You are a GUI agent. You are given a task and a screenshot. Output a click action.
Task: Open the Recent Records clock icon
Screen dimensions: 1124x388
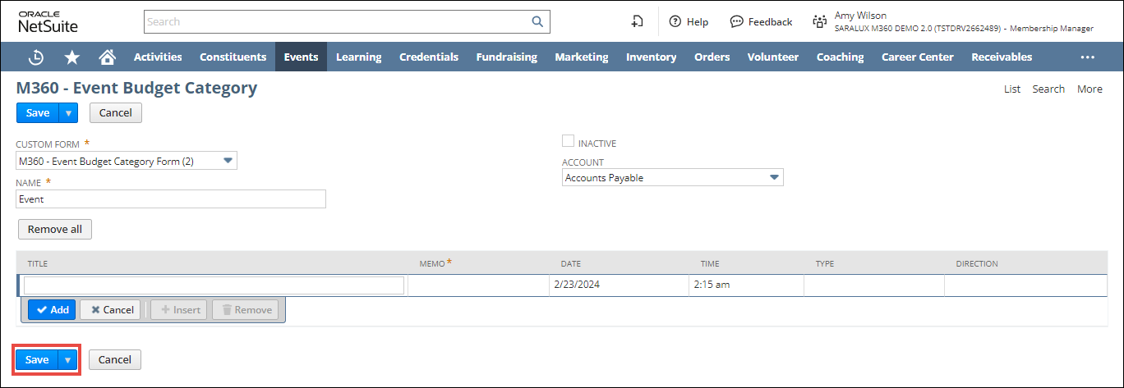[x=37, y=57]
